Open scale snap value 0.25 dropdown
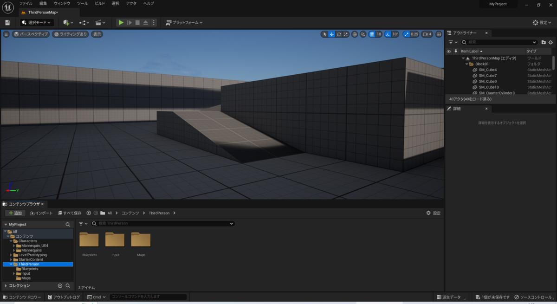Screen dimensions: 557x304 pyautogui.click(x=415, y=34)
